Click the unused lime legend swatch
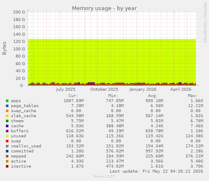Image resolution: width=209 pixels, height=181 pixels. 7,136
